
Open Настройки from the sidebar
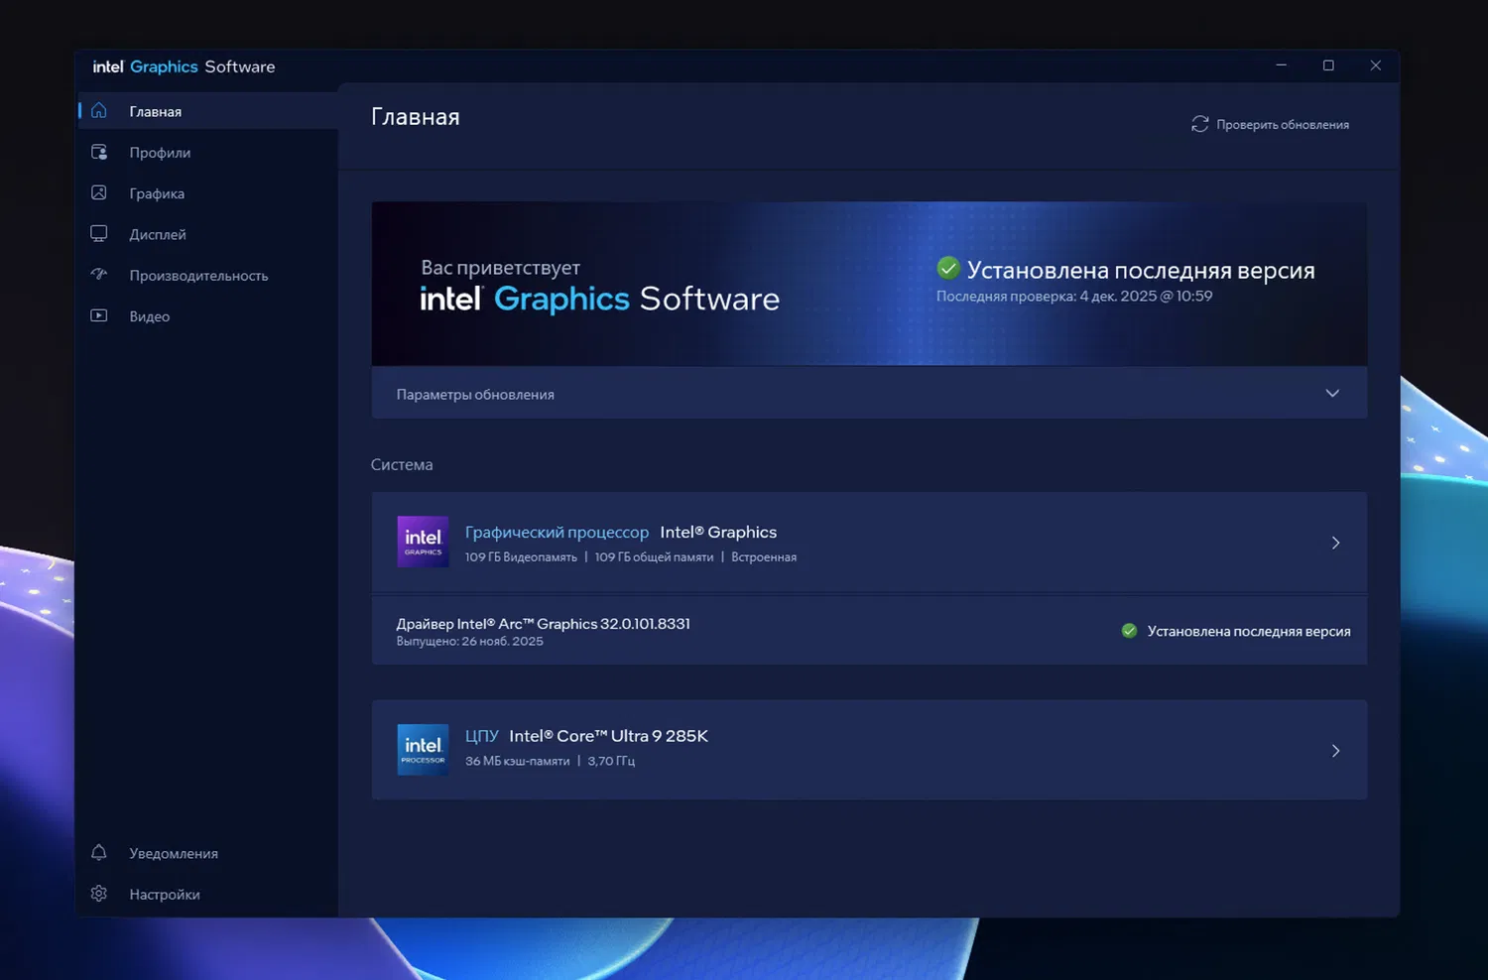pos(208,894)
